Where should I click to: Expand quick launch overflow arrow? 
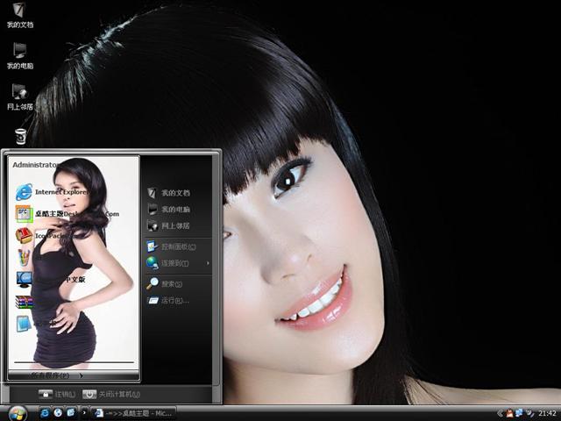pos(84,413)
